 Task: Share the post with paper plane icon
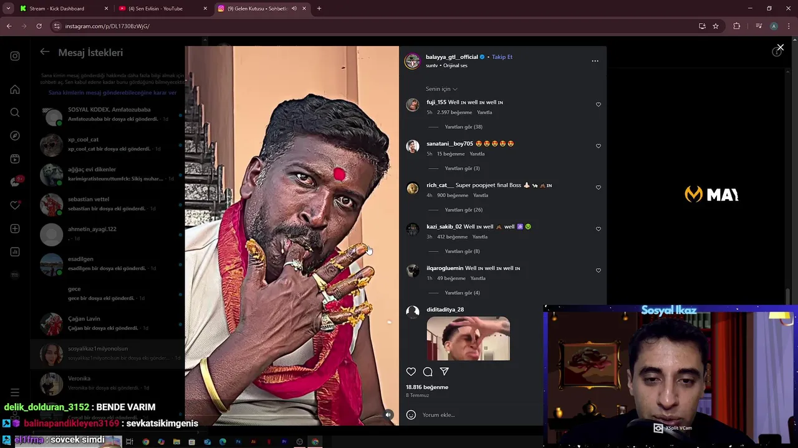pos(445,371)
